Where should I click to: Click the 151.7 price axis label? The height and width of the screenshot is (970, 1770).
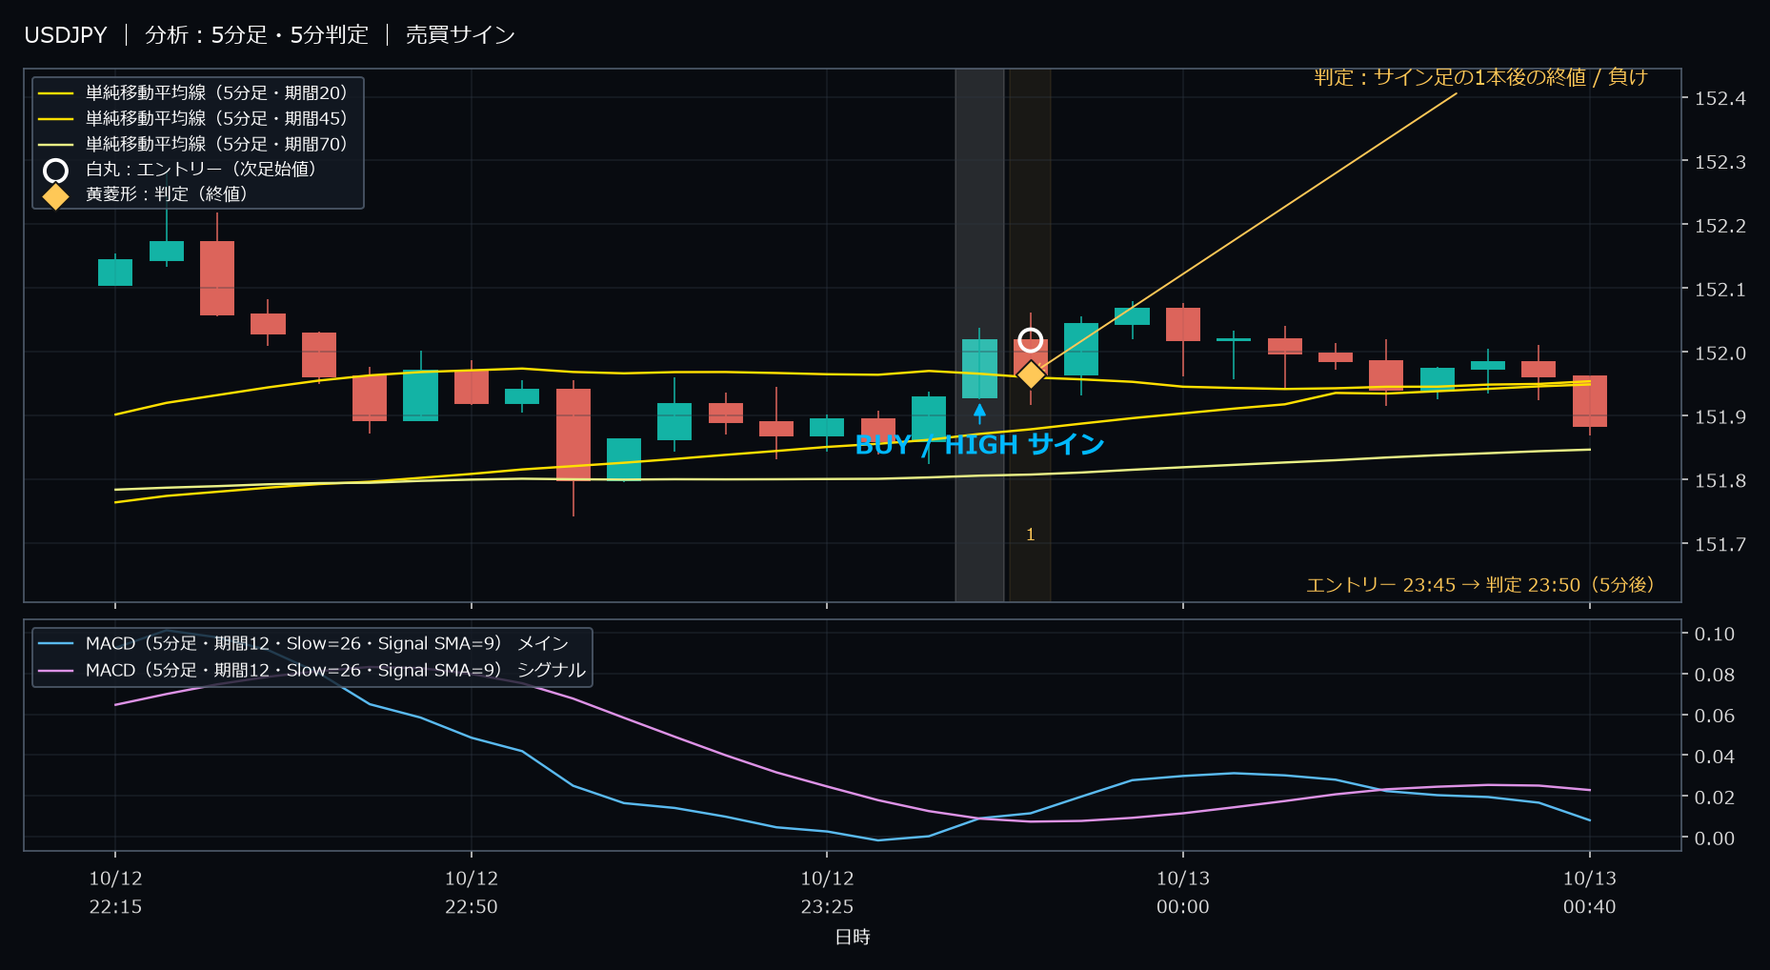coord(1720,545)
